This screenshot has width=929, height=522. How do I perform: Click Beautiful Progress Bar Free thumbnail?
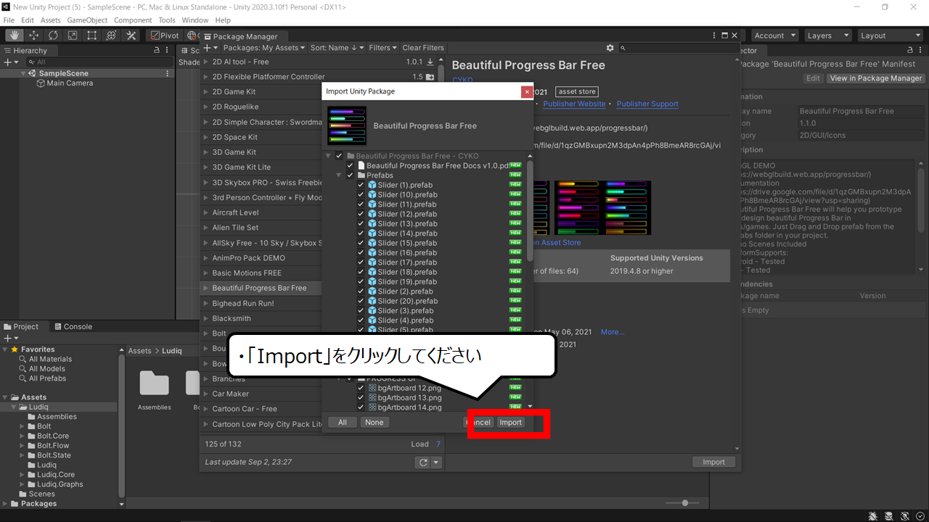tap(347, 125)
